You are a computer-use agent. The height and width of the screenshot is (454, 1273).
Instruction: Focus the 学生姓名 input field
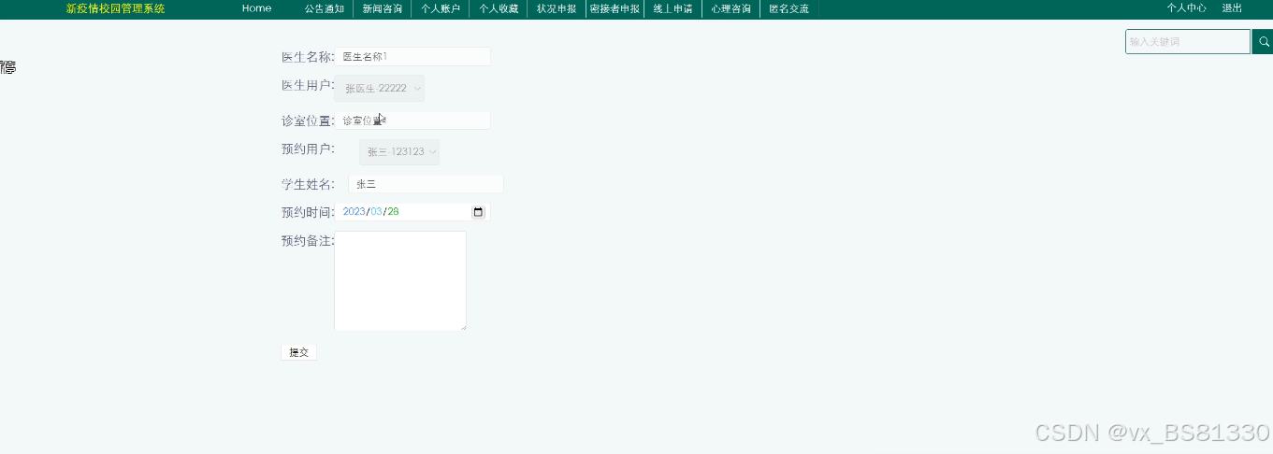click(x=426, y=184)
